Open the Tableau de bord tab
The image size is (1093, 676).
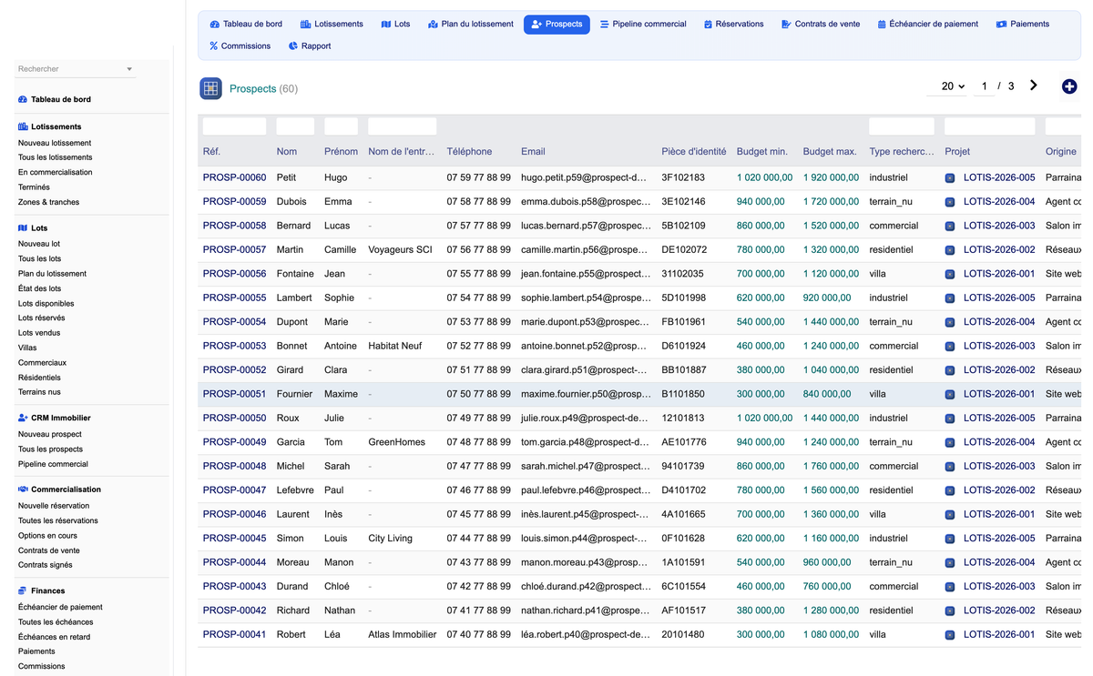(246, 25)
